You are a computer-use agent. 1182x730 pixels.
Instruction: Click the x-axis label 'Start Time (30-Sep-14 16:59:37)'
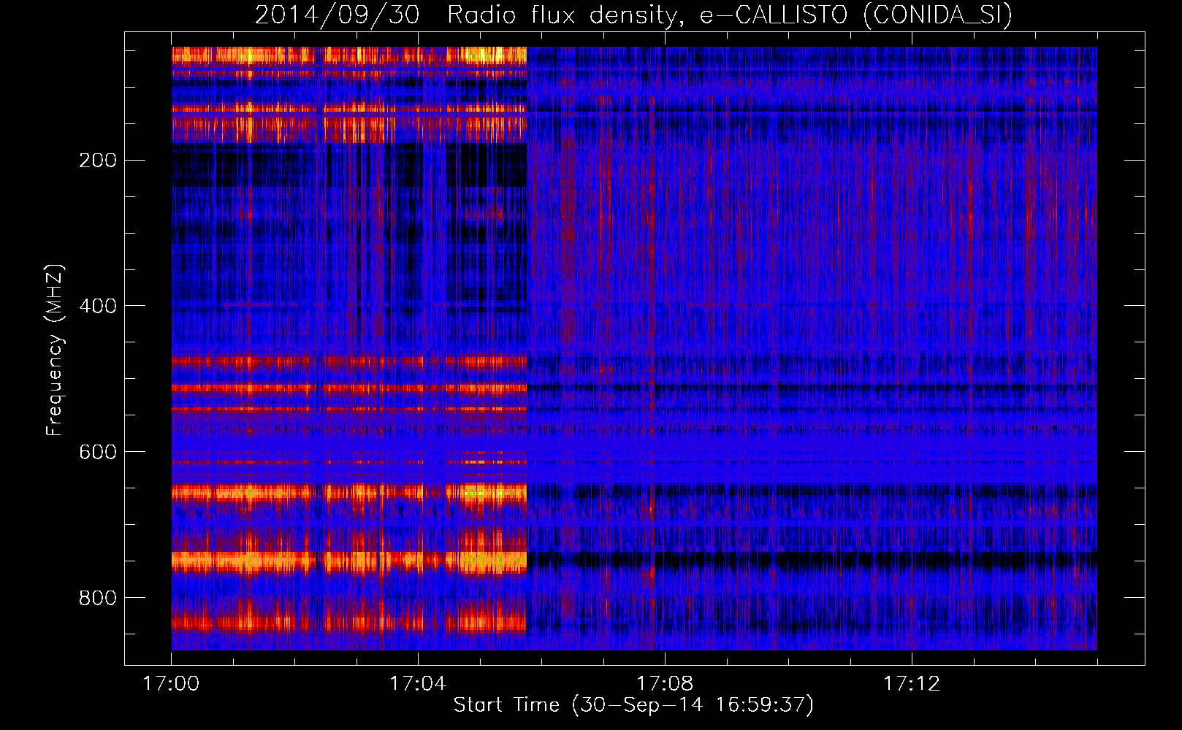pos(633,705)
